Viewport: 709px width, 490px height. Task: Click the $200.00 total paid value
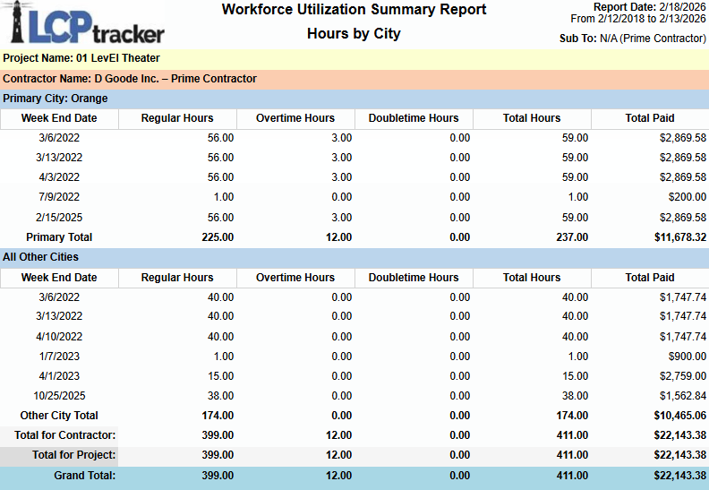click(x=688, y=197)
